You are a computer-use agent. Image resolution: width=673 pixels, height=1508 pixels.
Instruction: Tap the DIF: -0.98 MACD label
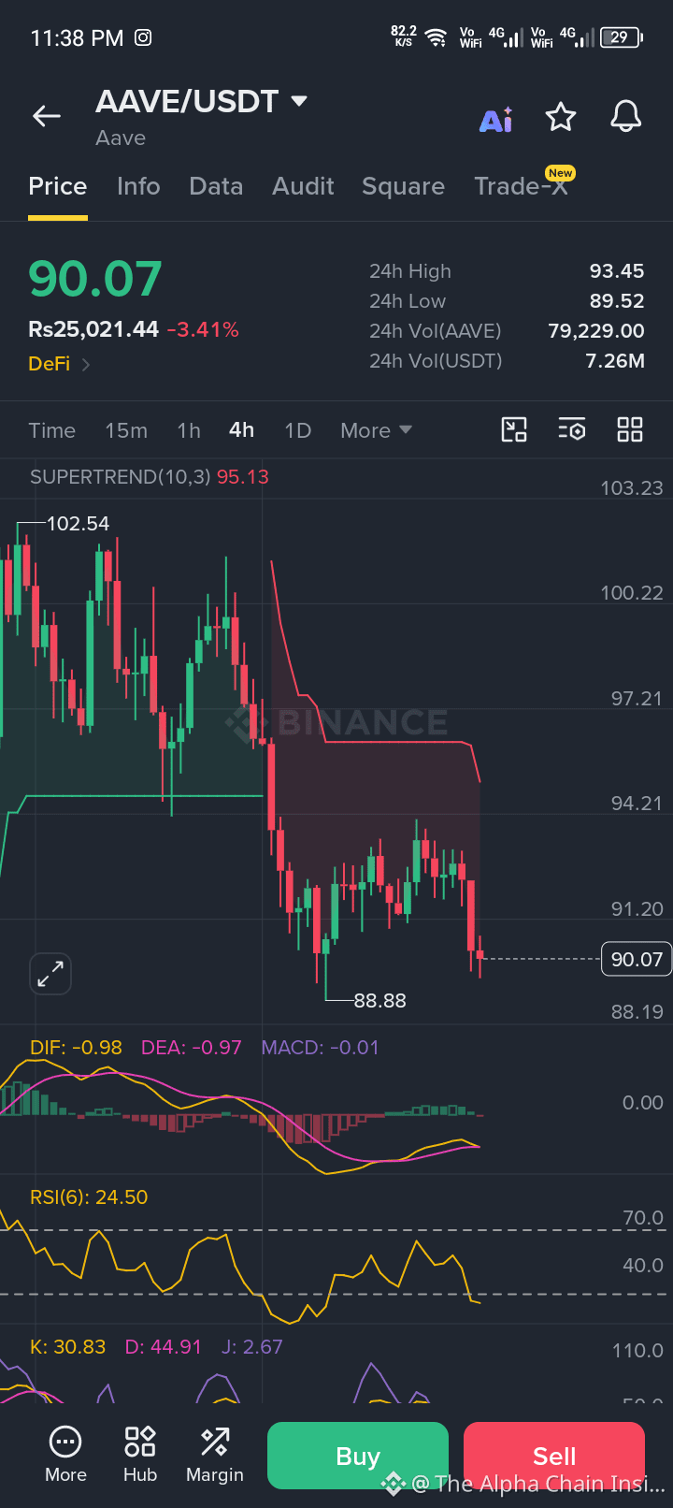click(76, 1048)
